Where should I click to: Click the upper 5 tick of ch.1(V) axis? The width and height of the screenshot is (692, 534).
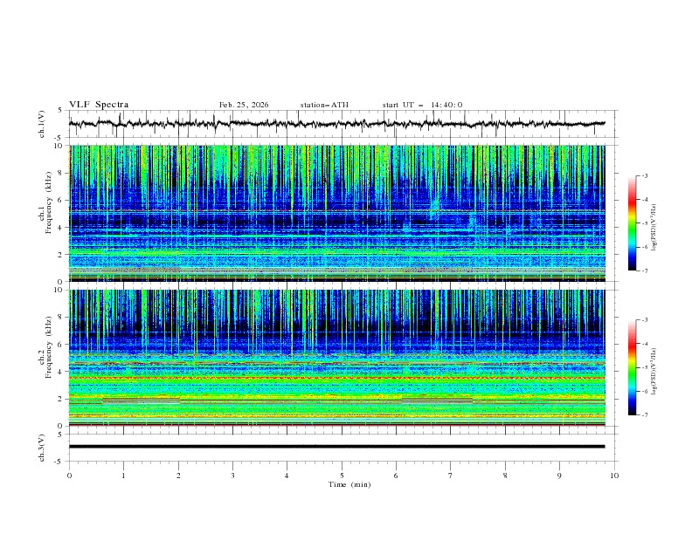click(x=60, y=111)
